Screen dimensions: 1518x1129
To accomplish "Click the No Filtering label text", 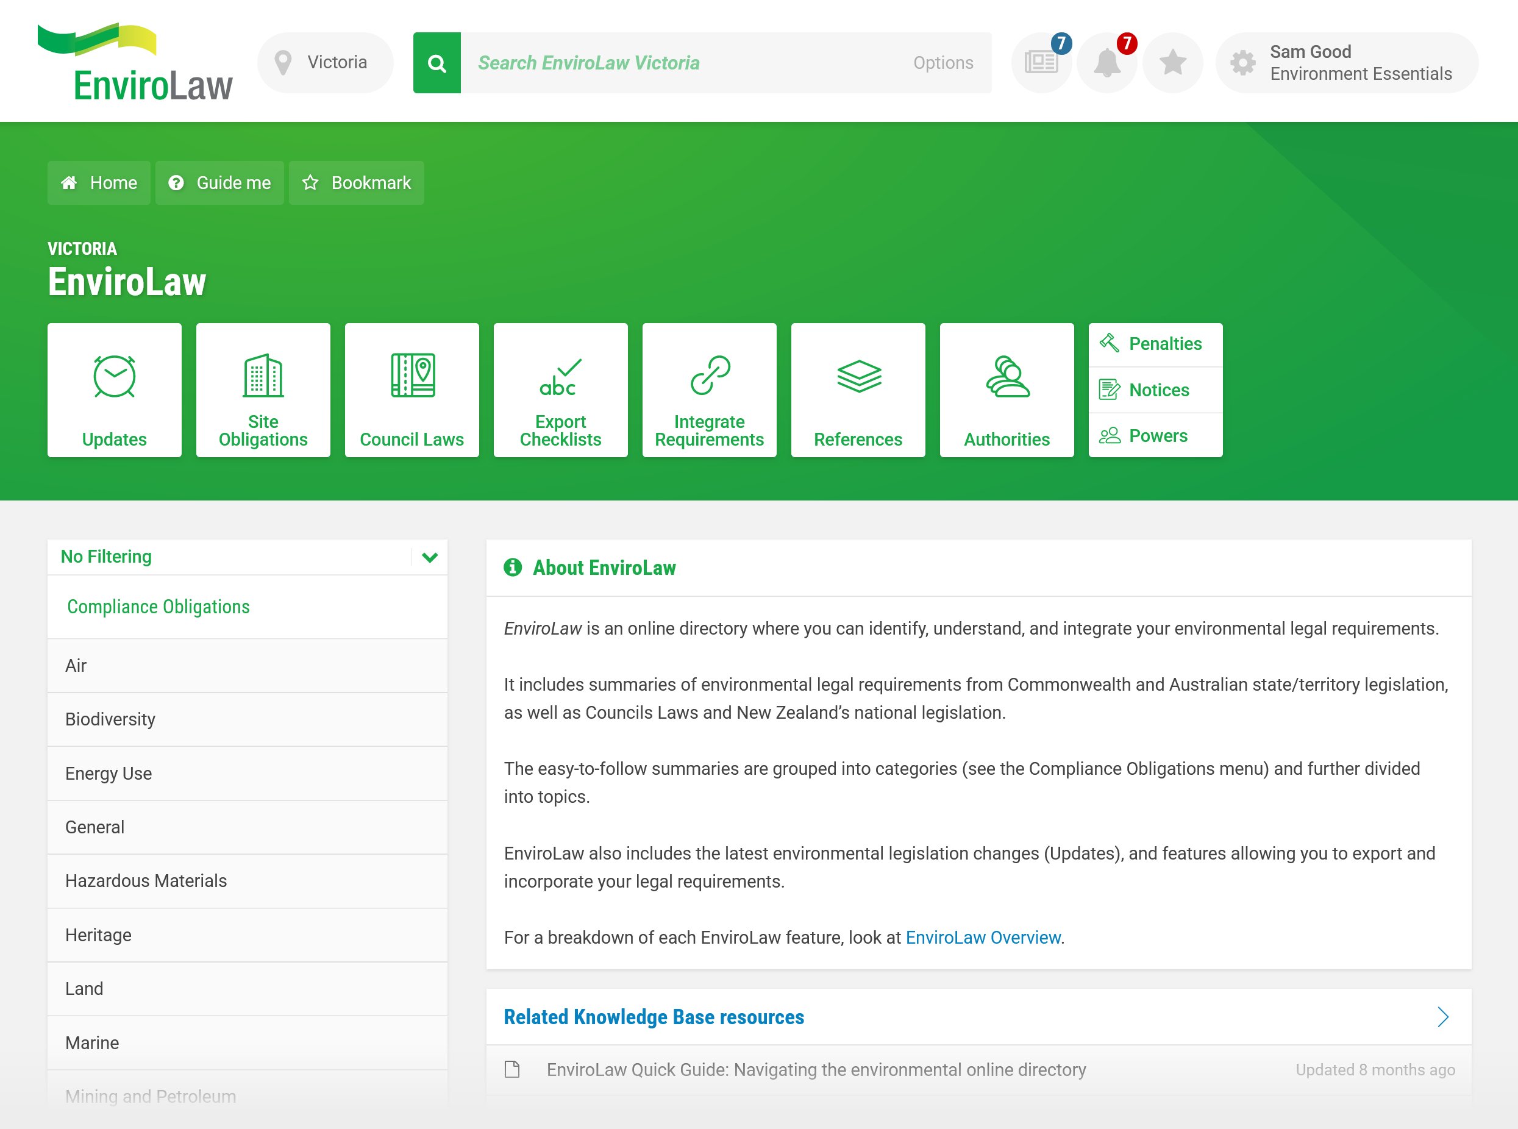I will [x=106, y=557].
